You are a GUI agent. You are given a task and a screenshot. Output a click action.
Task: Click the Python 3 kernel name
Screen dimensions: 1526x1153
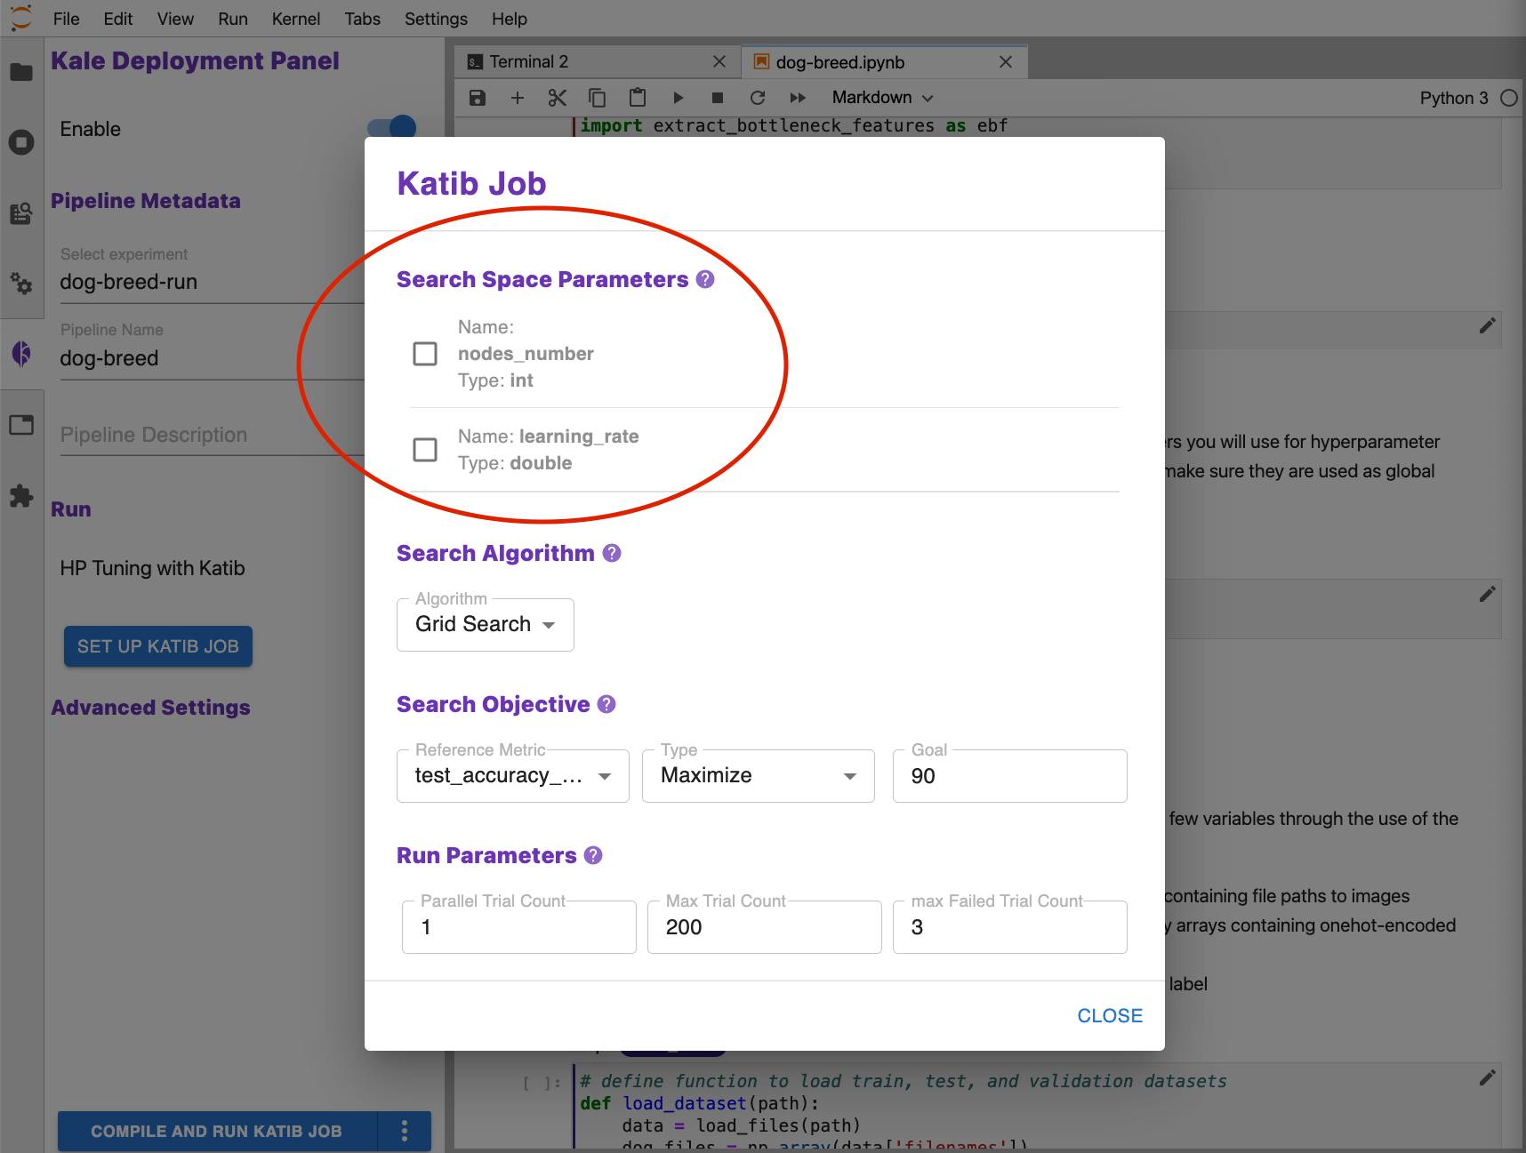tap(1454, 98)
